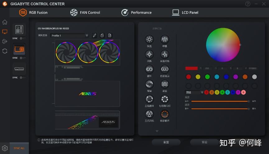Open the help question-mark icon
269x154 pixels.
click(x=248, y=4)
